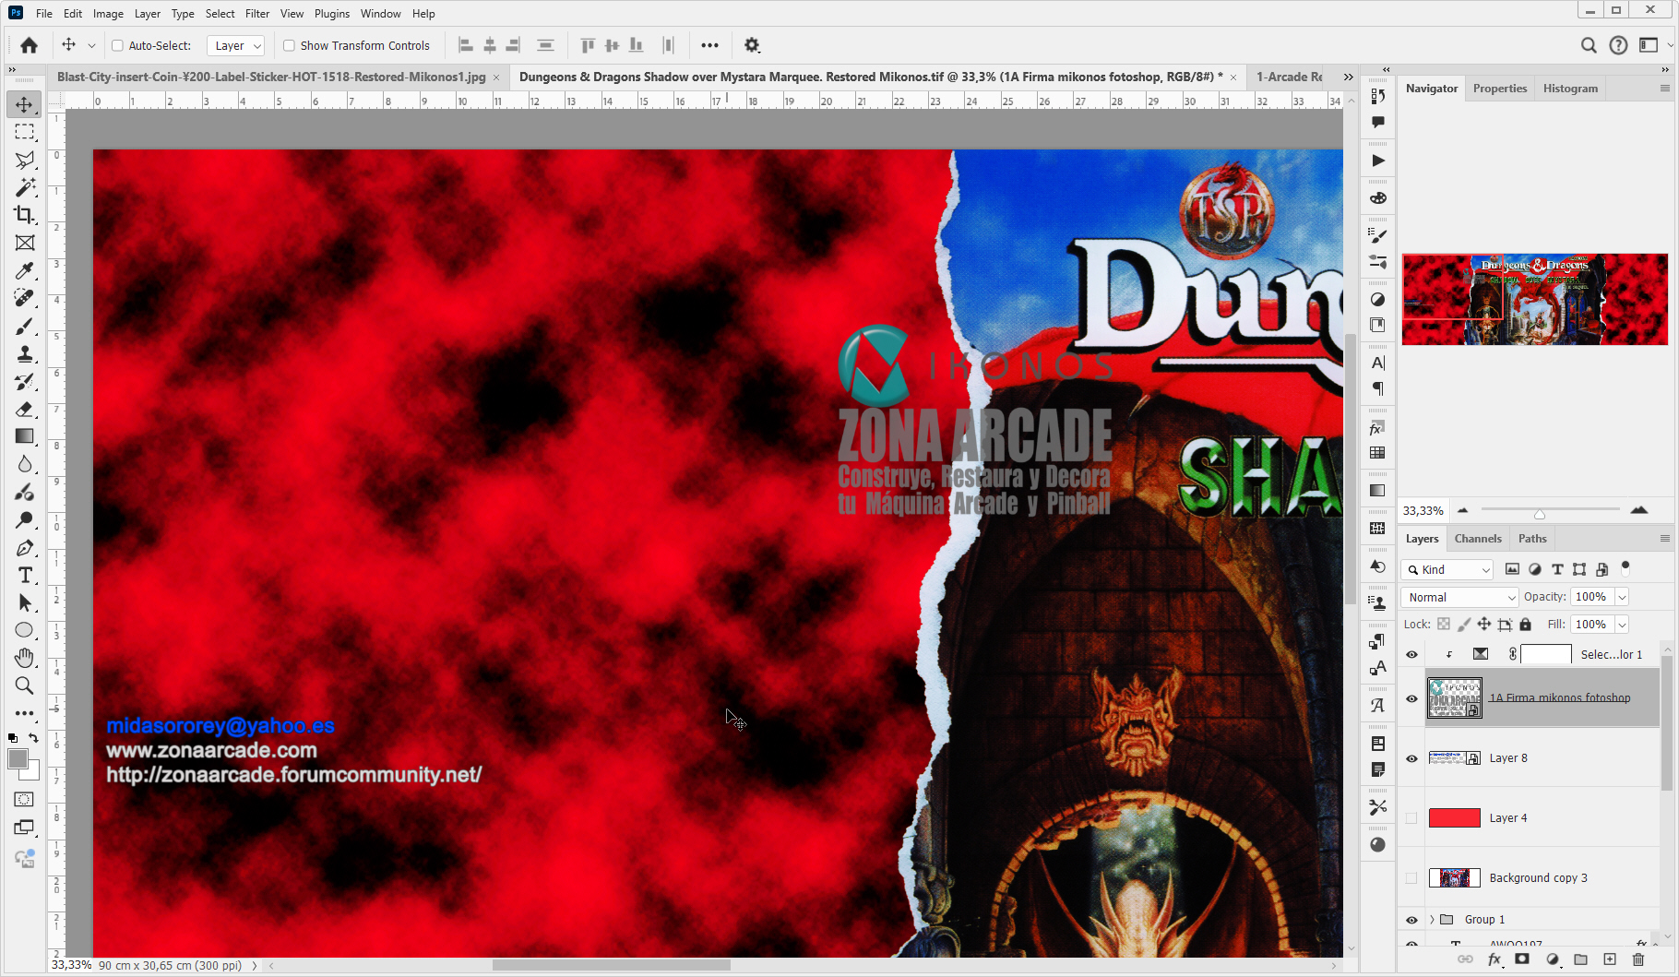Activate the Clone Stamp tool
This screenshot has height=977, width=1679.
24,353
